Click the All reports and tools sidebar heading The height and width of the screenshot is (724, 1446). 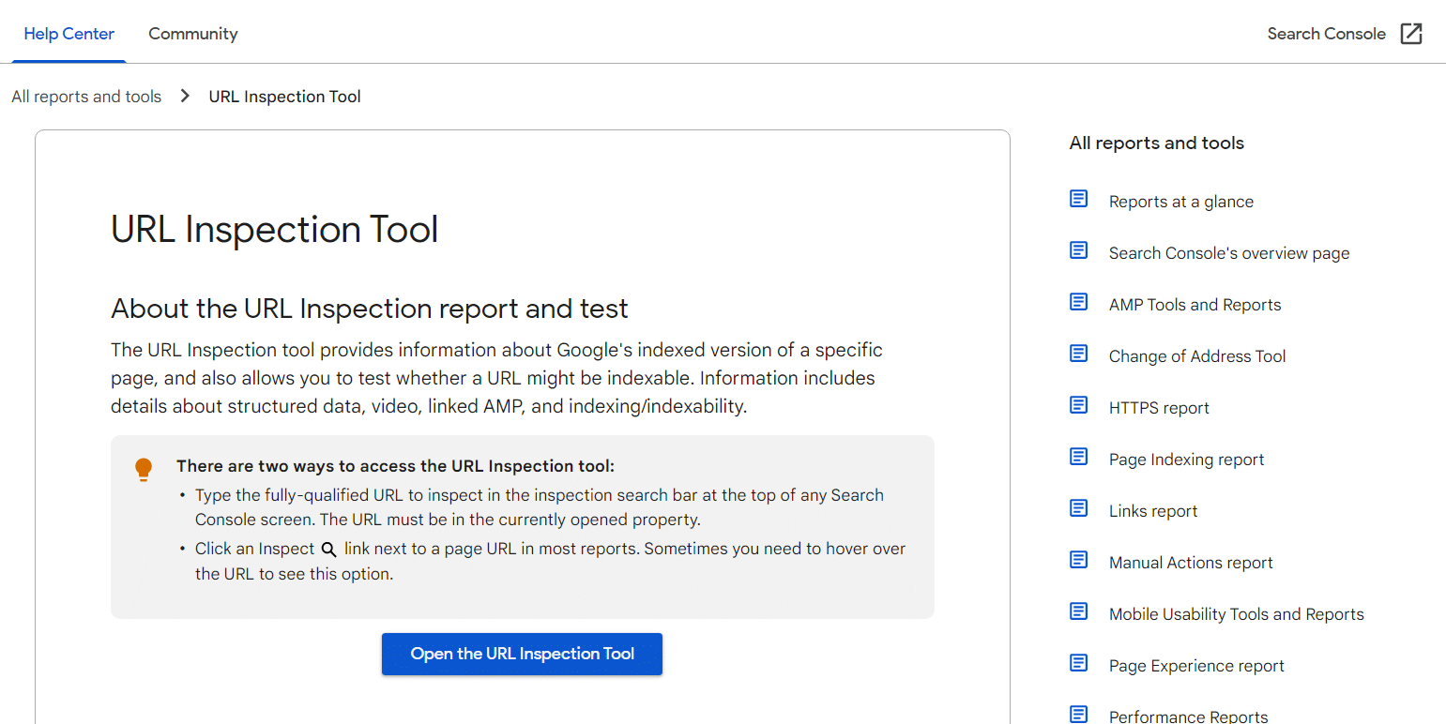coord(1157,143)
